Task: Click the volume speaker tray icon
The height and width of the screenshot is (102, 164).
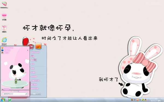Action: tap(148, 100)
